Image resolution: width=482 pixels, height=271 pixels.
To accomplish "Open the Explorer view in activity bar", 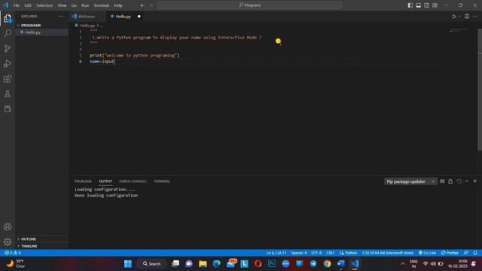I will (8, 19).
